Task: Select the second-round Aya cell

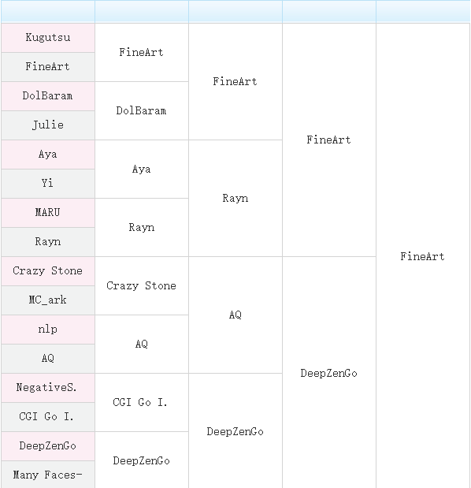Action: click(142, 169)
